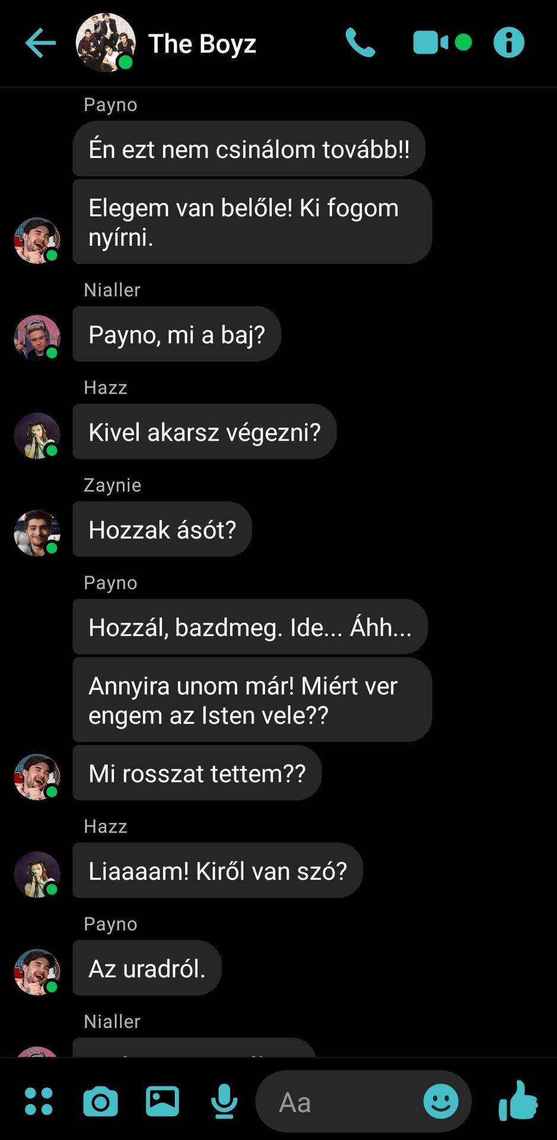Send a thumbs-up like
The width and height of the screenshot is (557, 1140).
(518, 1101)
